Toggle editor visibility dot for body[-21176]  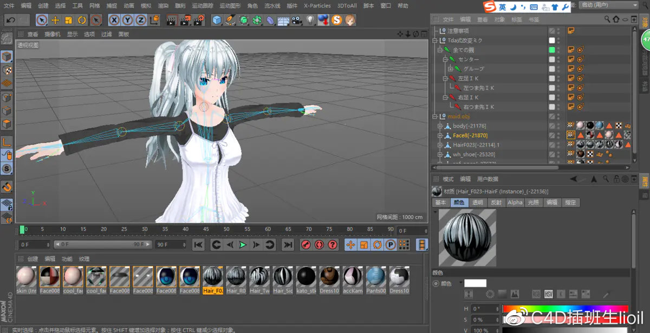[x=558, y=124]
